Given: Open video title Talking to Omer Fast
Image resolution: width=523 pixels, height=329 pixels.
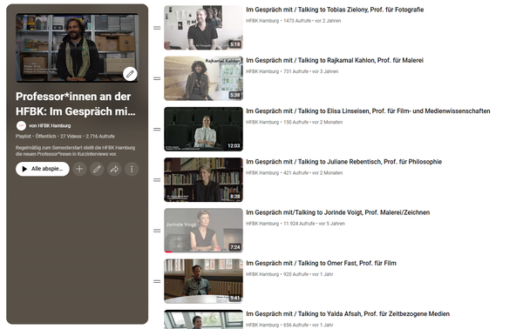Looking at the screenshot, I should 321,263.
